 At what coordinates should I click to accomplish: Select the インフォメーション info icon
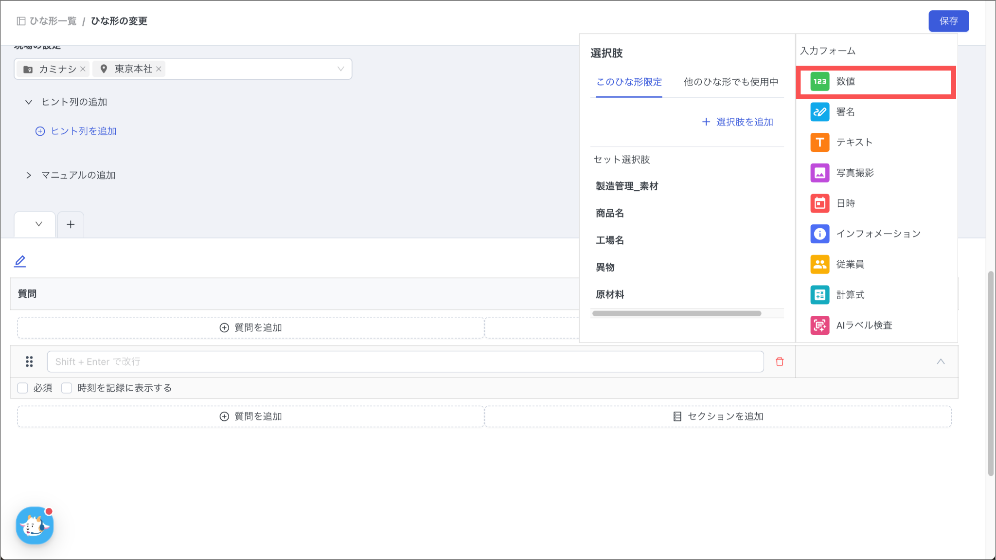click(819, 234)
